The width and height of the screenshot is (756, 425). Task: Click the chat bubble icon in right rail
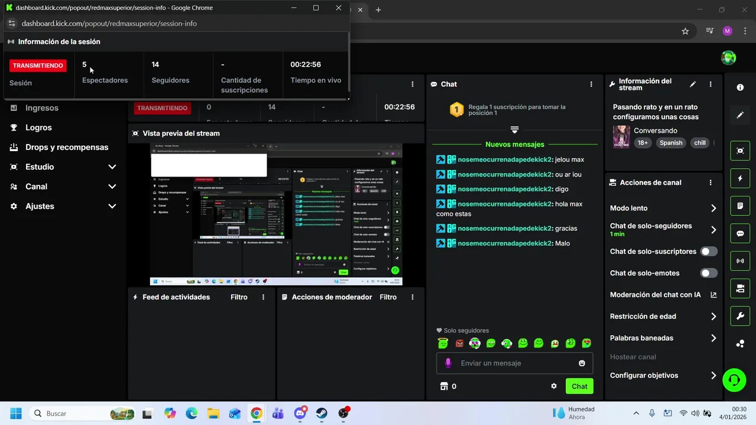coord(740,233)
